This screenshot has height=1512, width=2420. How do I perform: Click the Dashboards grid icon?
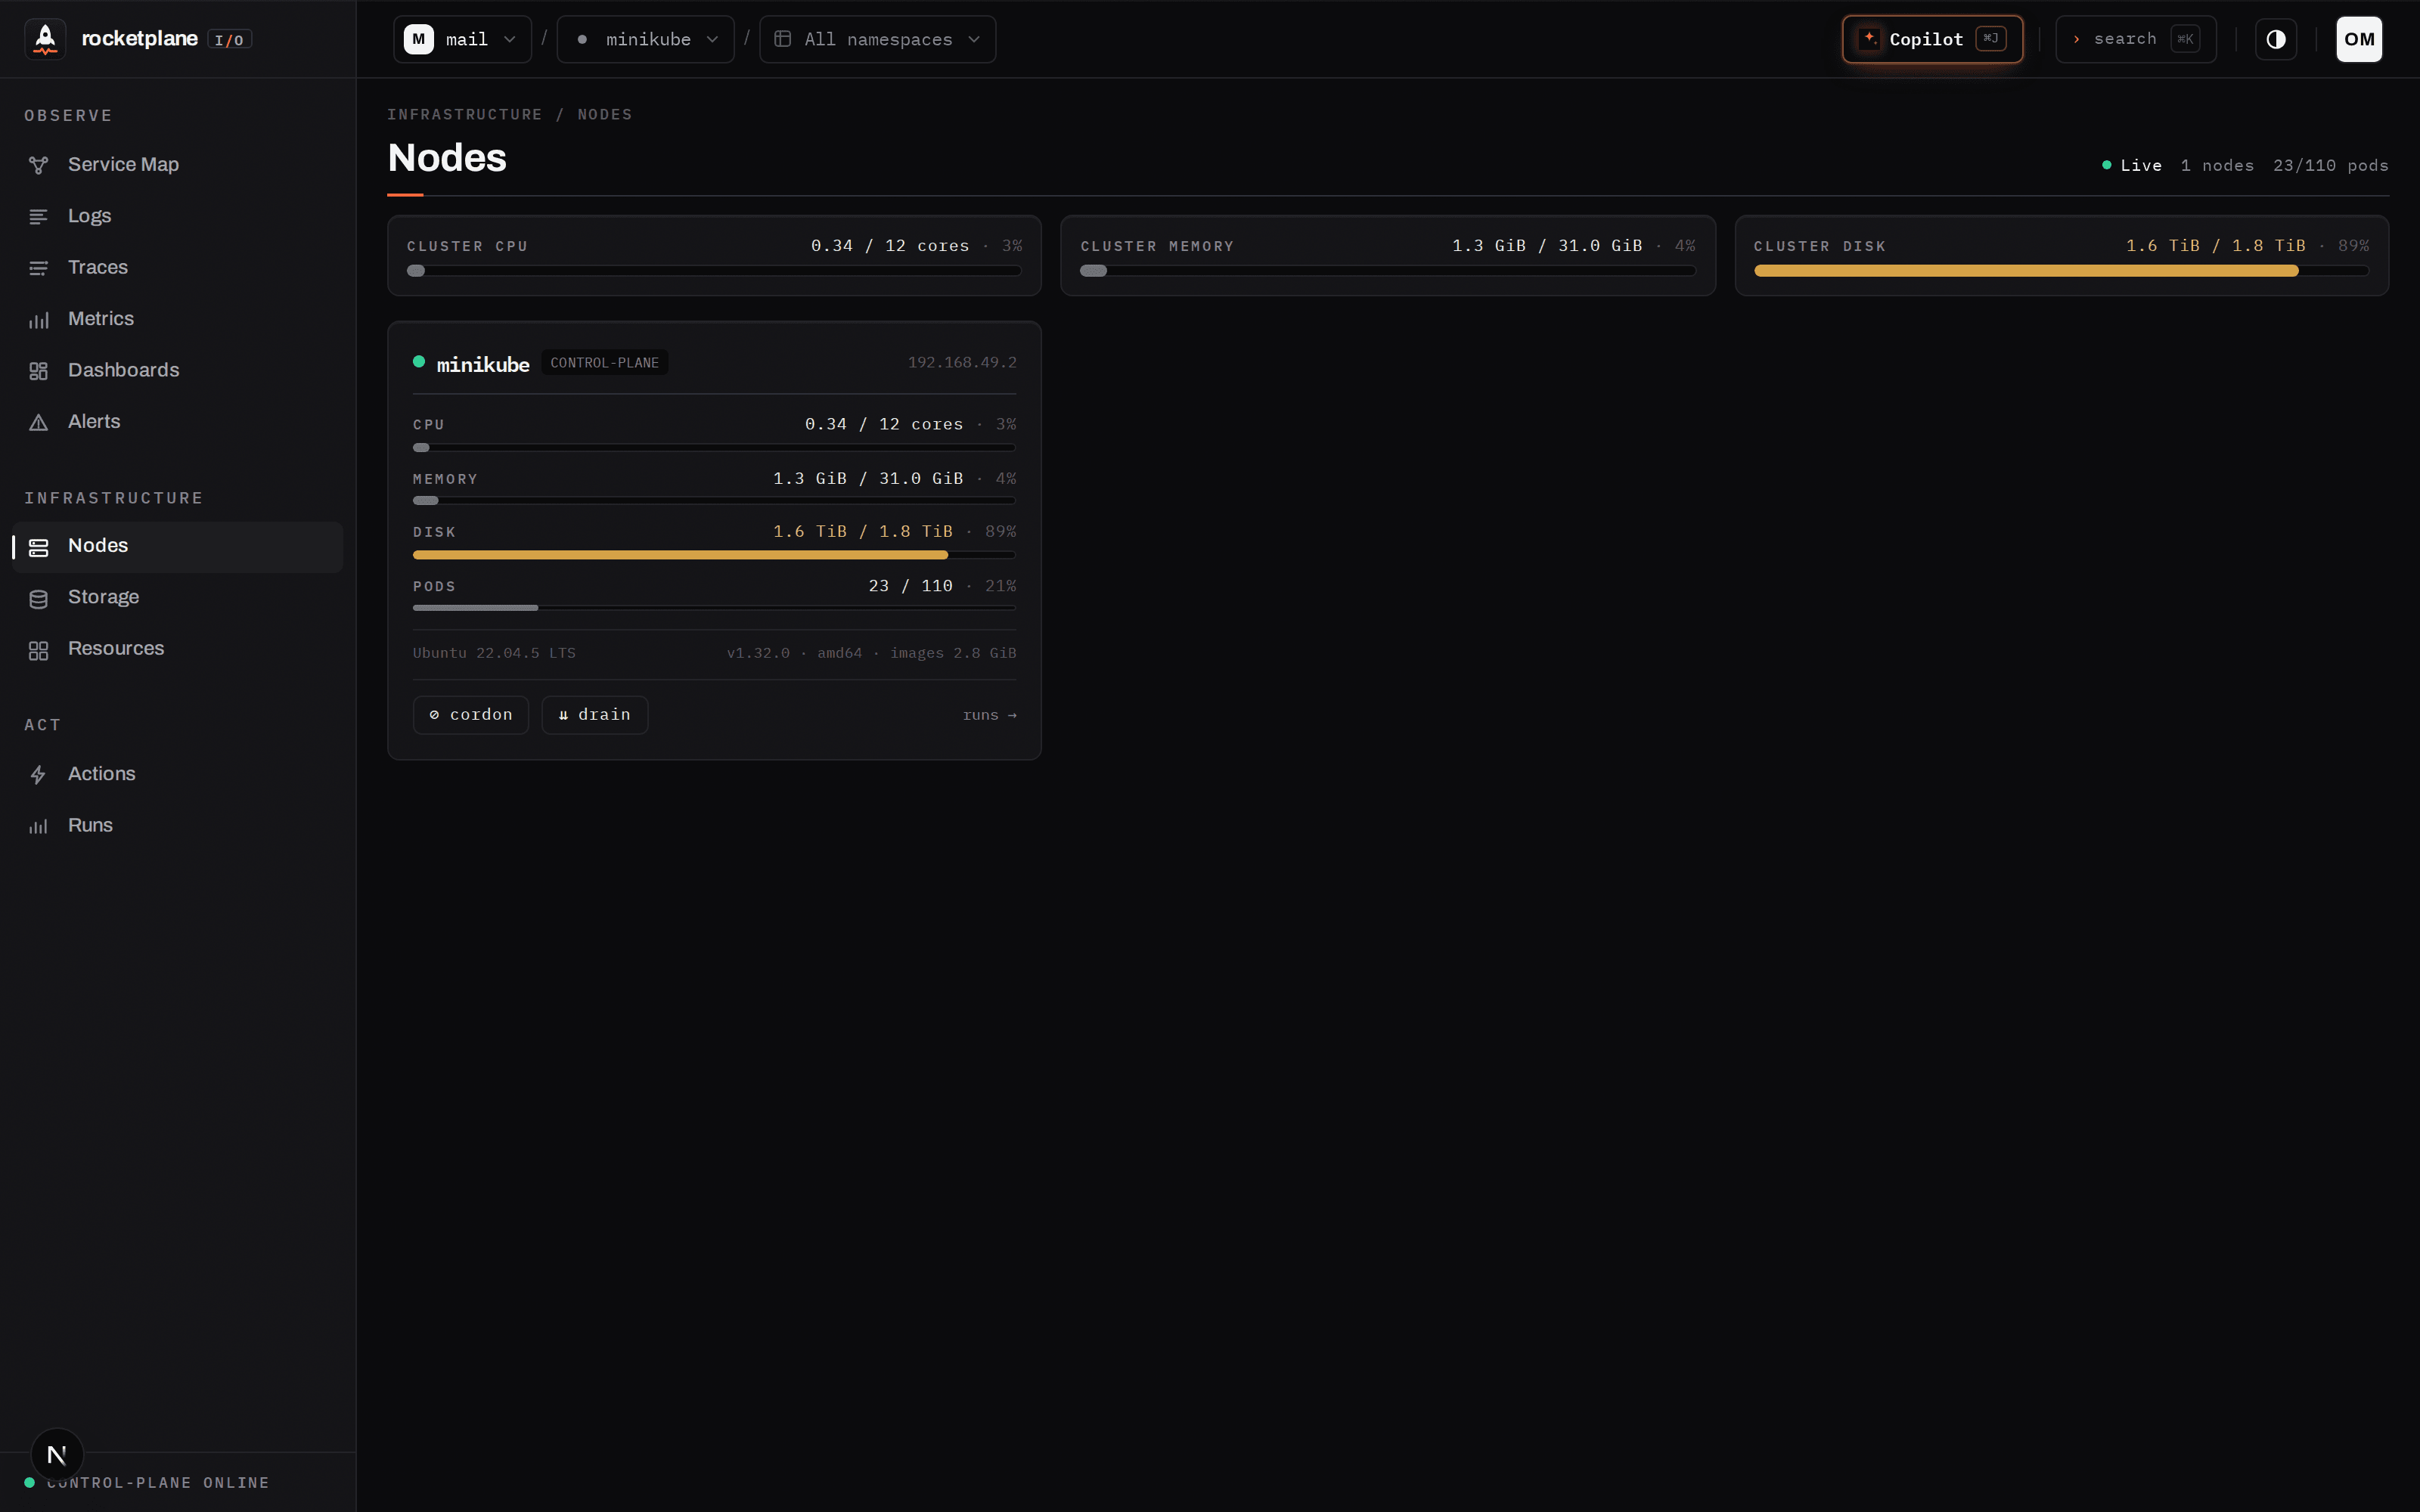pos(38,371)
